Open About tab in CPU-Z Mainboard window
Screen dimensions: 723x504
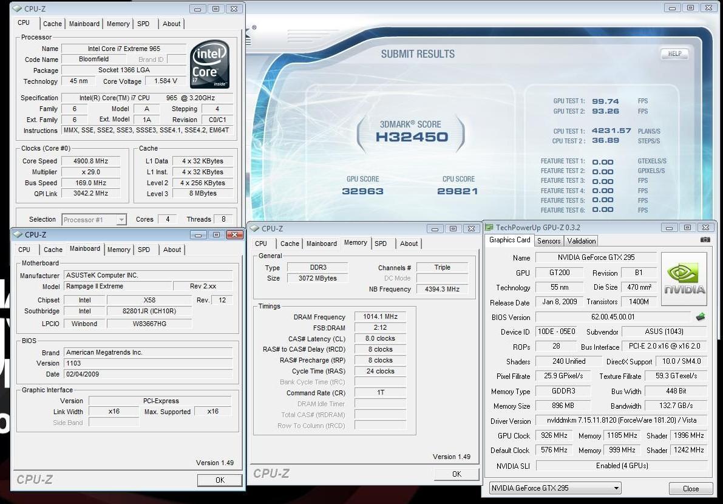172,250
